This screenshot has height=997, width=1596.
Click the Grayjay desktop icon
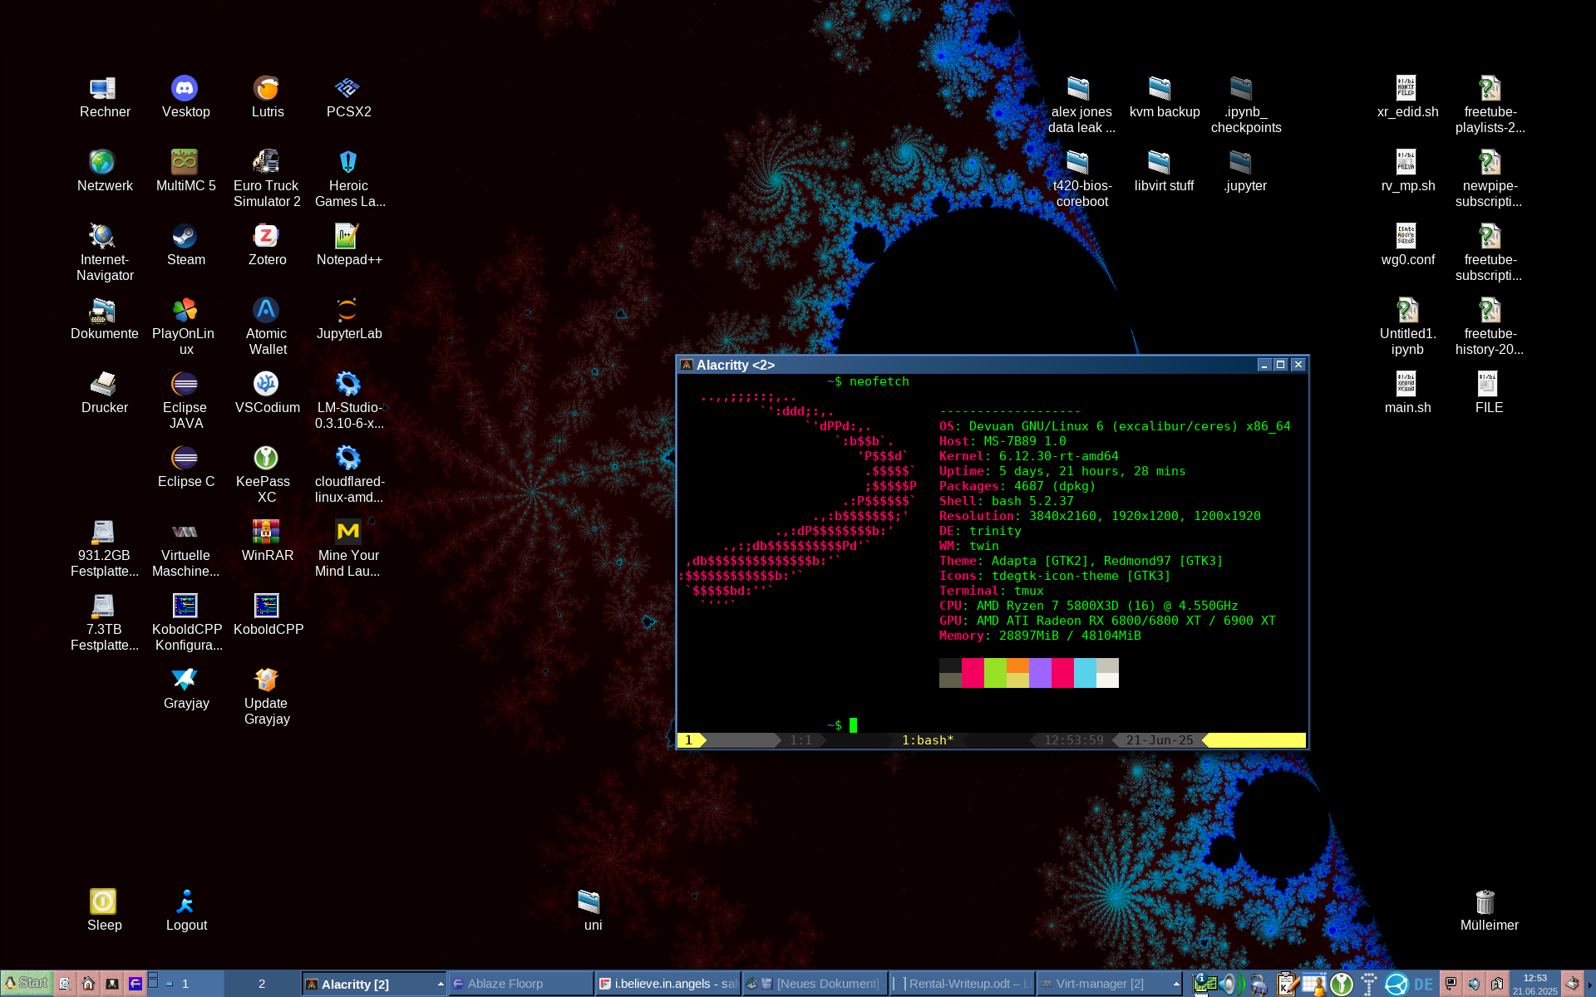pyautogui.click(x=185, y=689)
